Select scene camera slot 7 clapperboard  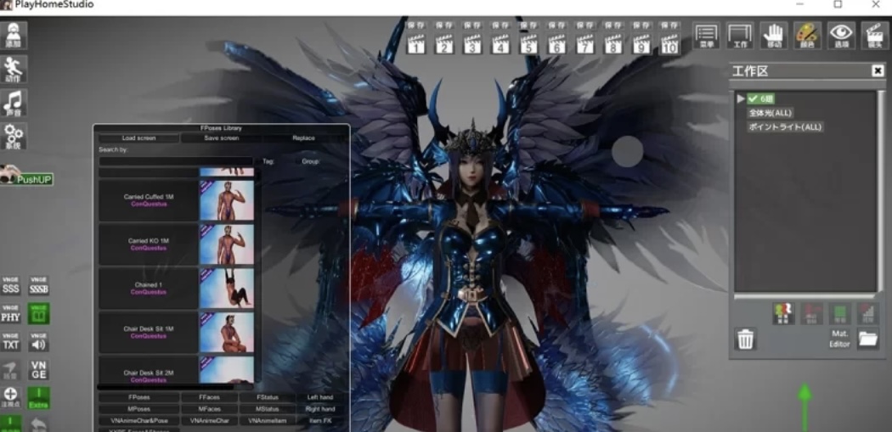click(x=584, y=44)
